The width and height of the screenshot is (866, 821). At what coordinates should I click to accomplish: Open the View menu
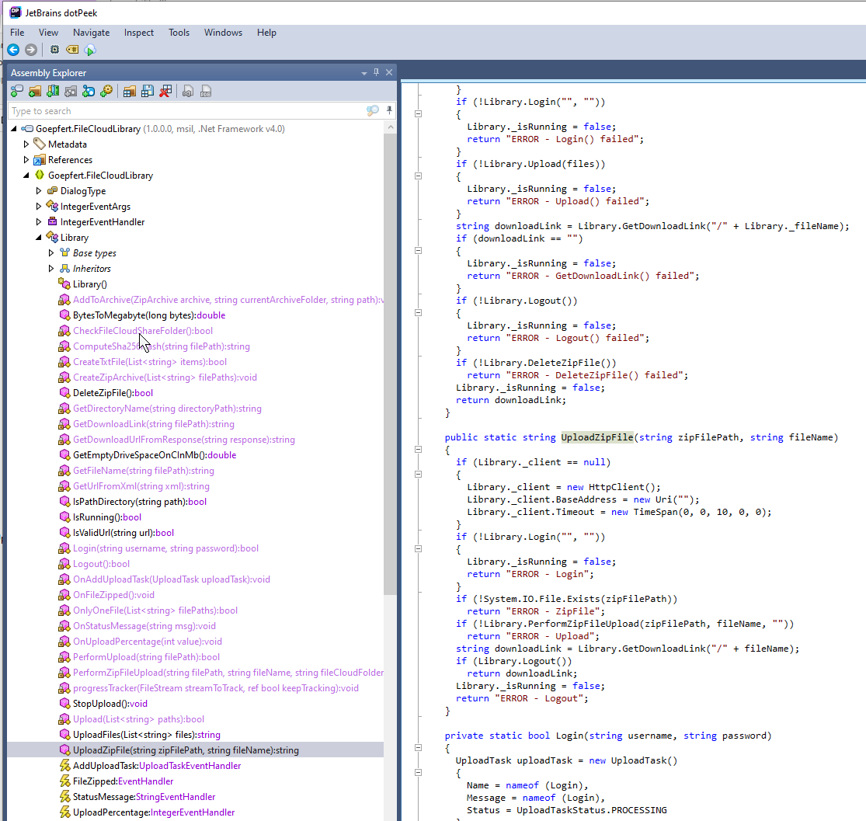[x=49, y=33]
